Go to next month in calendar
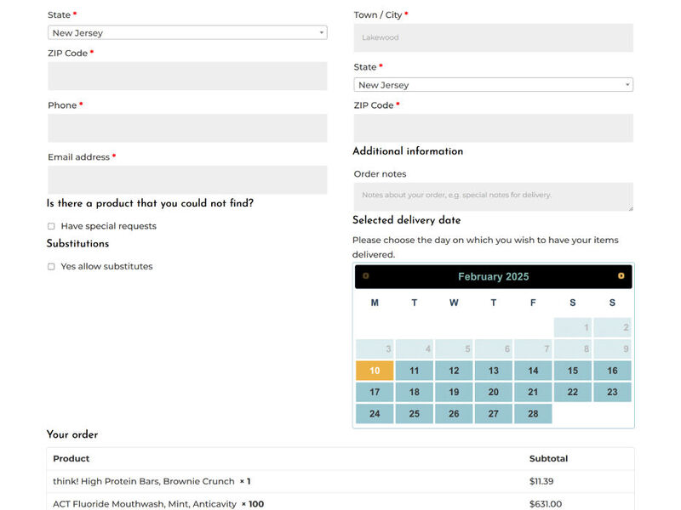681x510 pixels. [x=621, y=275]
